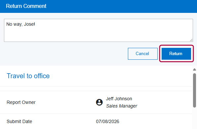197x129 pixels.
Task: Focus the return comment text box
Action: coord(98,30)
